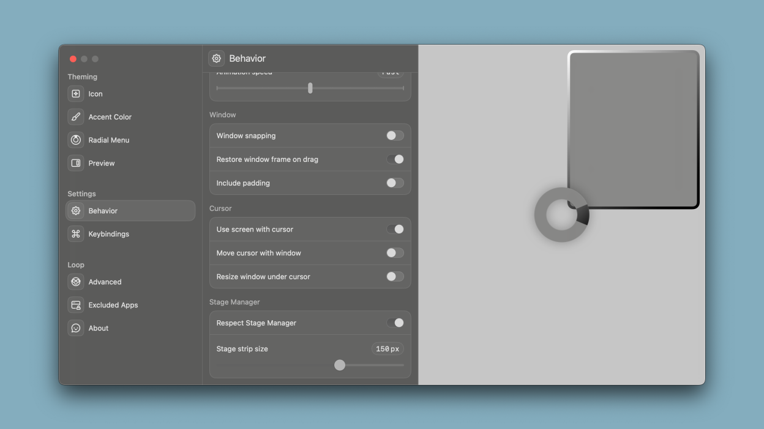Toggle Use screen with cursor off
The image size is (764, 429).
point(395,229)
